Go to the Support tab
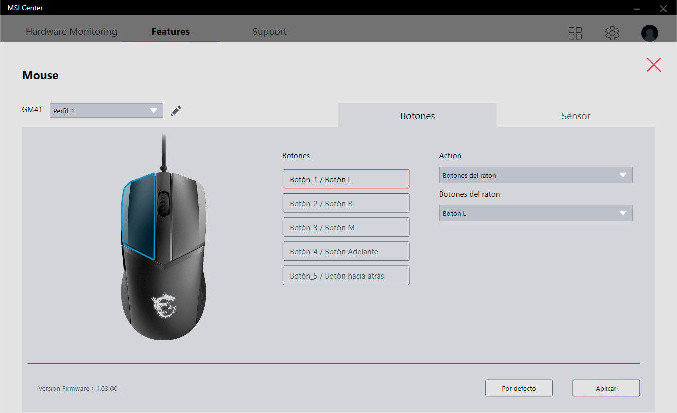This screenshot has width=677, height=413. pyautogui.click(x=269, y=32)
